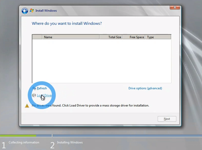Click the 'Installing Windows' step label

click(x=70, y=142)
